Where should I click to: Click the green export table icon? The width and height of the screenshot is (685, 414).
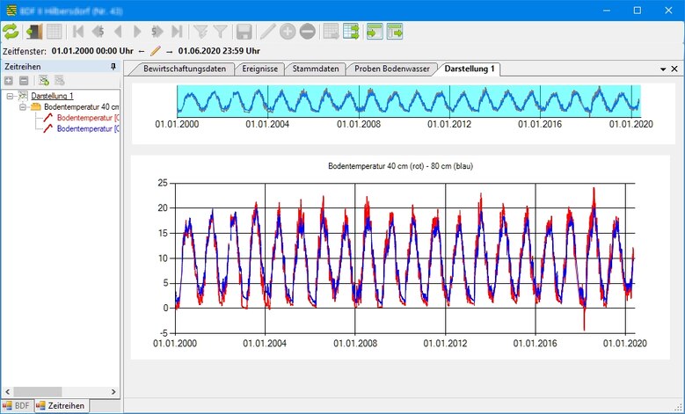pos(351,32)
